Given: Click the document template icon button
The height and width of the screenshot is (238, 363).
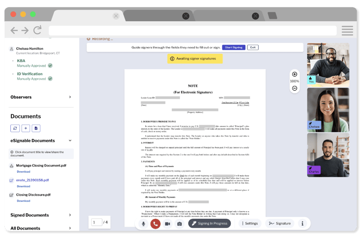Looking at the screenshot, I should point(36,128).
